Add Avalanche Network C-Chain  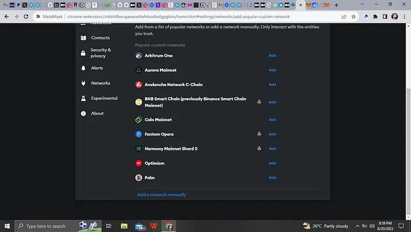272,85
